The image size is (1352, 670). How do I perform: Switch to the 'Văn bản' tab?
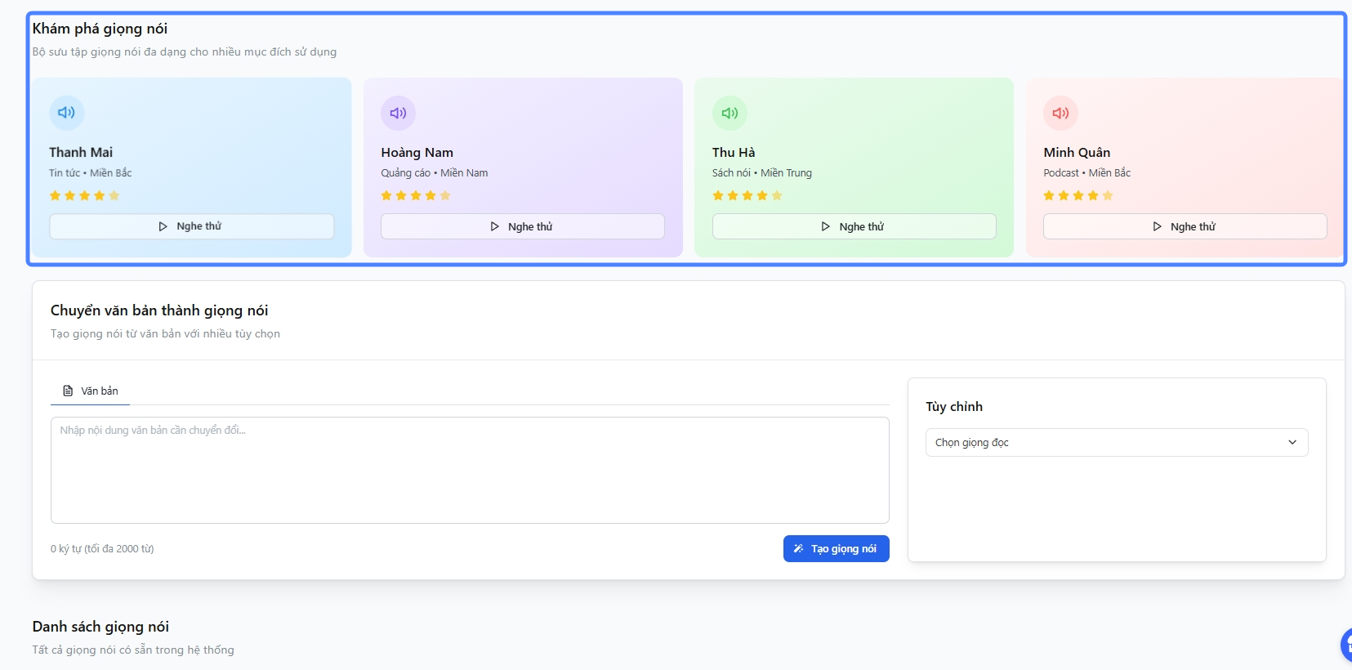click(91, 391)
